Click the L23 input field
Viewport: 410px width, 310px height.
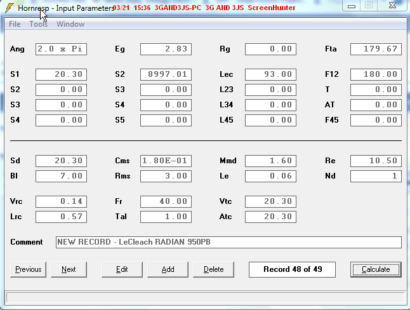(x=270, y=90)
